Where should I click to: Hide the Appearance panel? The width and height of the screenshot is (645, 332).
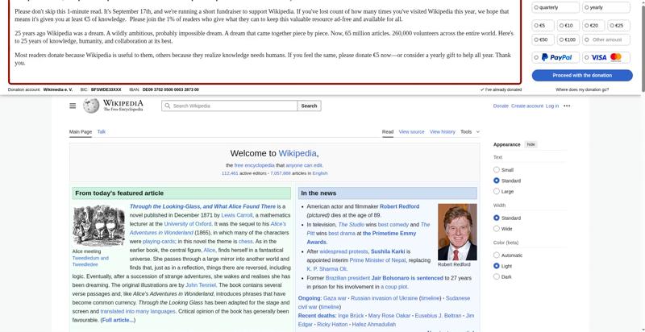(x=531, y=144)
